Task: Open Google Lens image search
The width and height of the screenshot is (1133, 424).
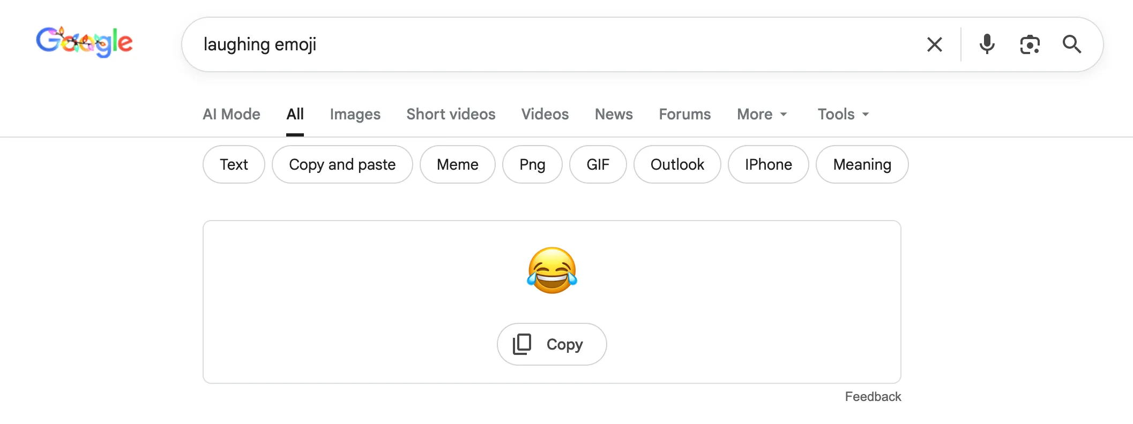Action: point(1030,44)
